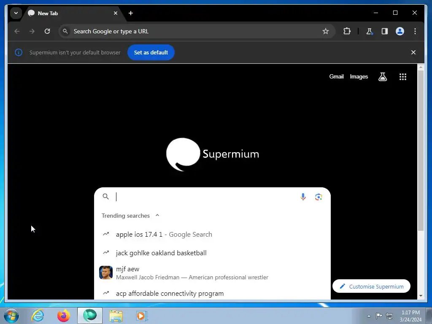Screen dimensions: 432x324
Task: Open Chrome Labs flask in toolbar
Action: click(x=370, y=31)
